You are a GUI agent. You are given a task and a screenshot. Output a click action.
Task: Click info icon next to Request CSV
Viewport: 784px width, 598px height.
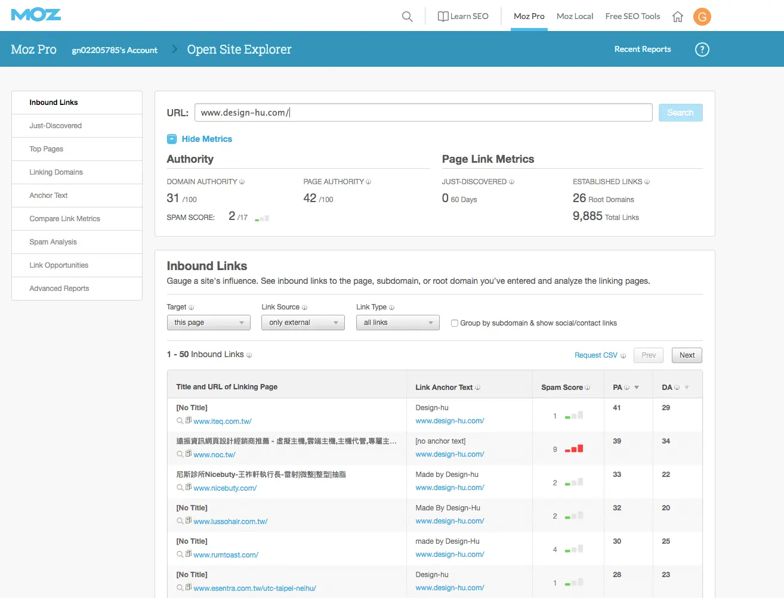(x=623, y=356)
